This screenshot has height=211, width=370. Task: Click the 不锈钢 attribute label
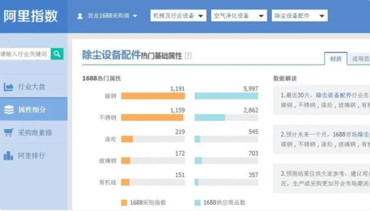[x=108, y=118]
